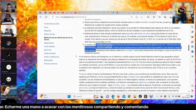The width and height of the screenshot is (196, 110).
Task: Jump to Biografía section
Action: tap(47, 31)
